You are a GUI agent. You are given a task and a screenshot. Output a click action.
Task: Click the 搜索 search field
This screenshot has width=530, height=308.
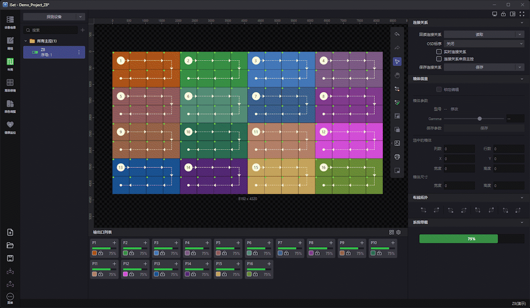click(x=53, y=30)
